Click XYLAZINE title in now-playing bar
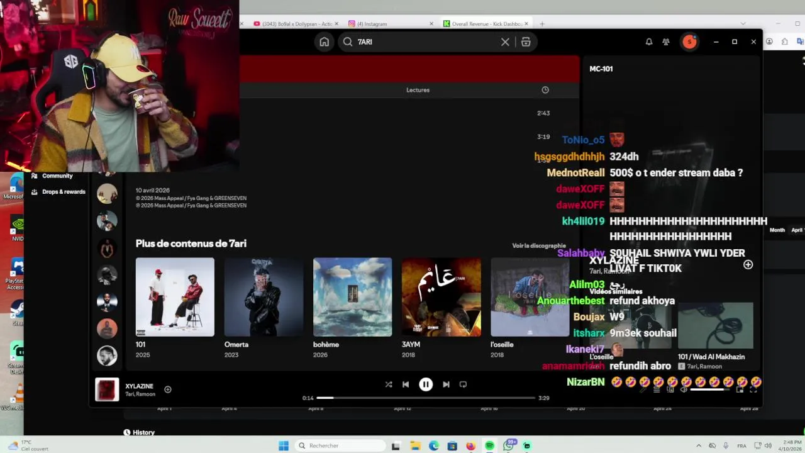 (139, 386)
